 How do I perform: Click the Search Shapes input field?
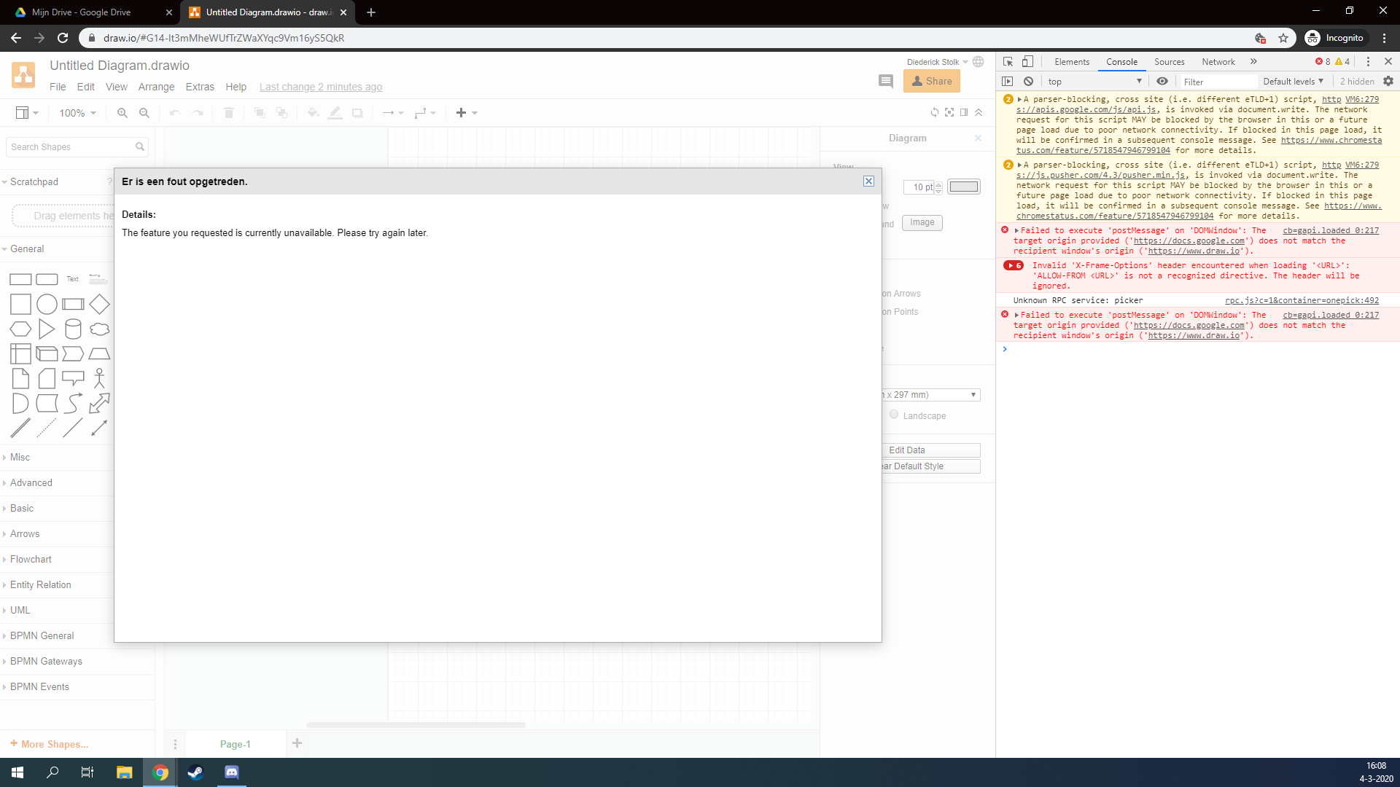pos(69,146)
